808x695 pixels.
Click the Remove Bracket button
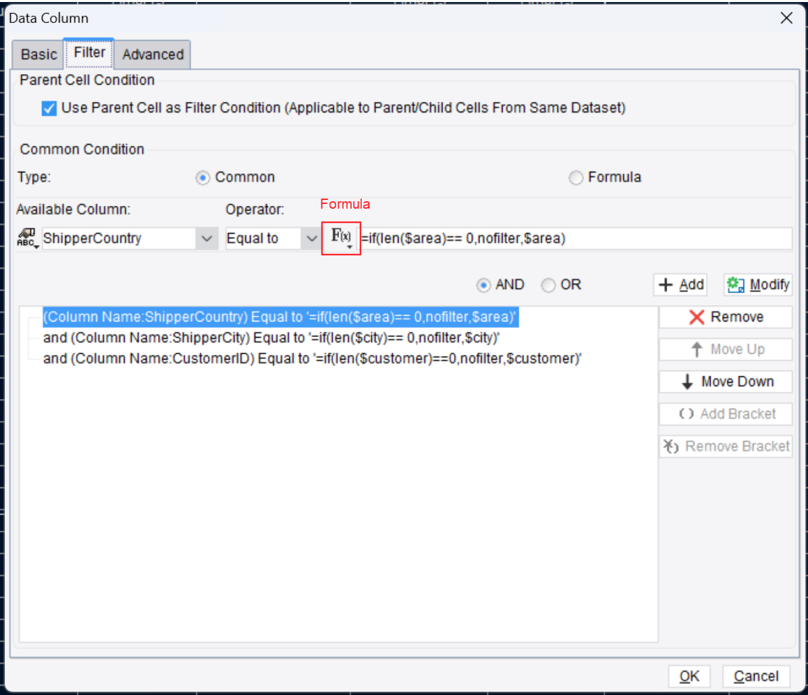[x=726, y=446]
